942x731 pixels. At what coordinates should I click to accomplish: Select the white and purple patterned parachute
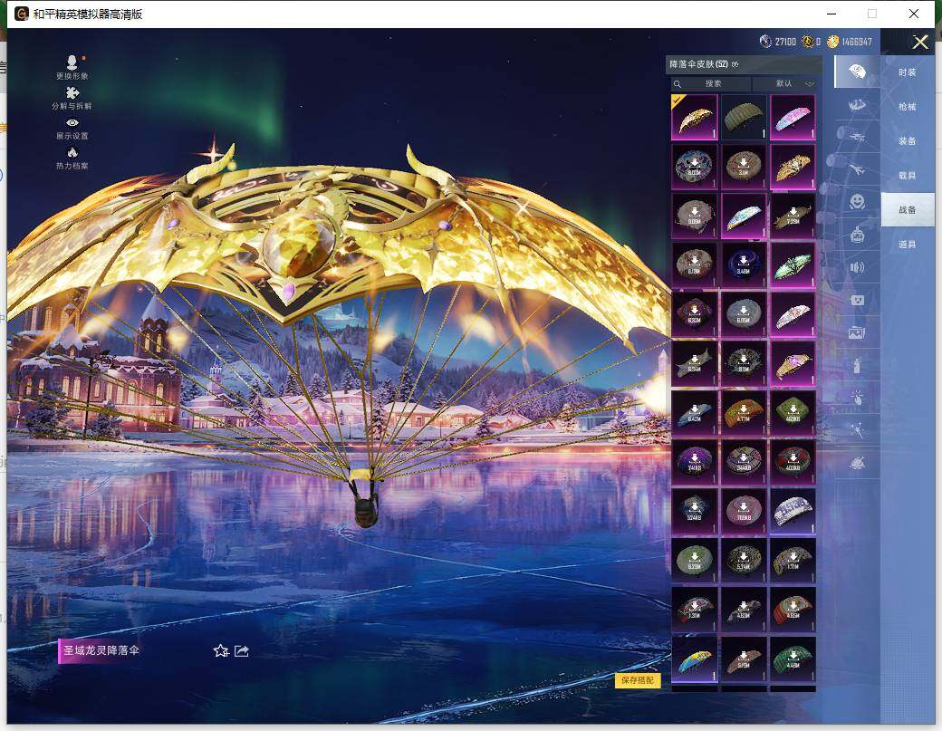(793, 512)
